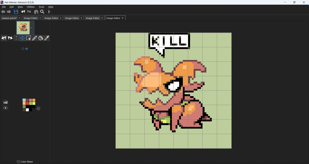Restore down the Hex Maniac Advance window
The width and height of the screenshot is (309, 164).
coord(294,2)
